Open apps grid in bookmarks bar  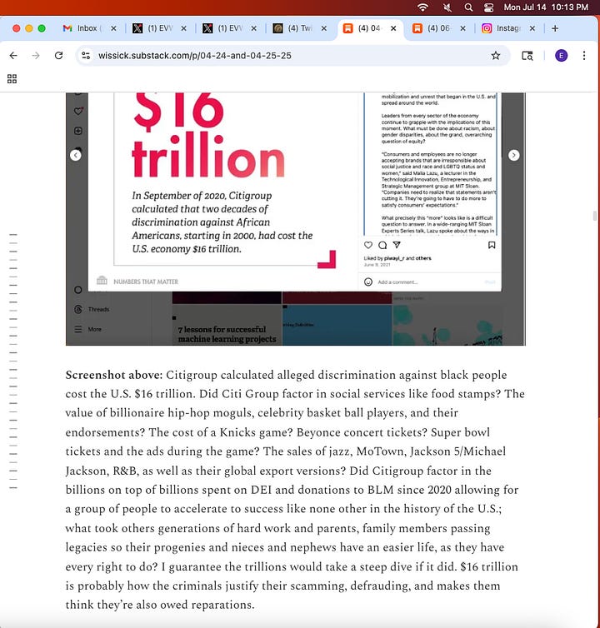pyautogui.click(x=12, y=79)
